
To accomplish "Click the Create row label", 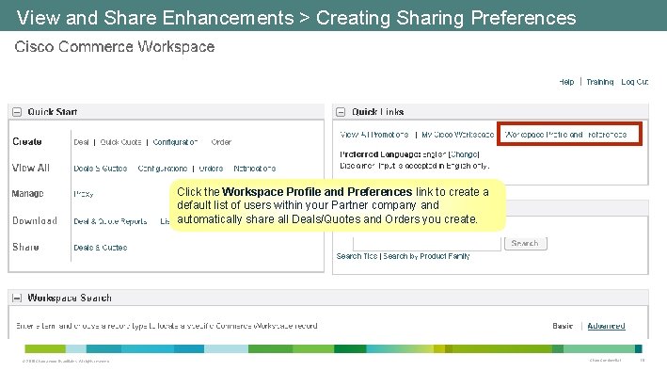I will [x=27, y=142].
